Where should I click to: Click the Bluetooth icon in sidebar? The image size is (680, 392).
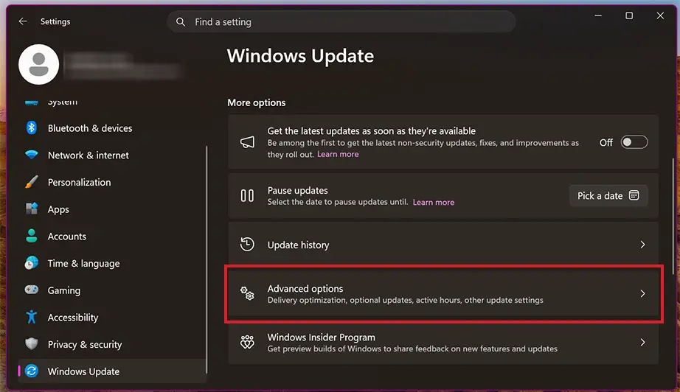[x=31, y=127]
